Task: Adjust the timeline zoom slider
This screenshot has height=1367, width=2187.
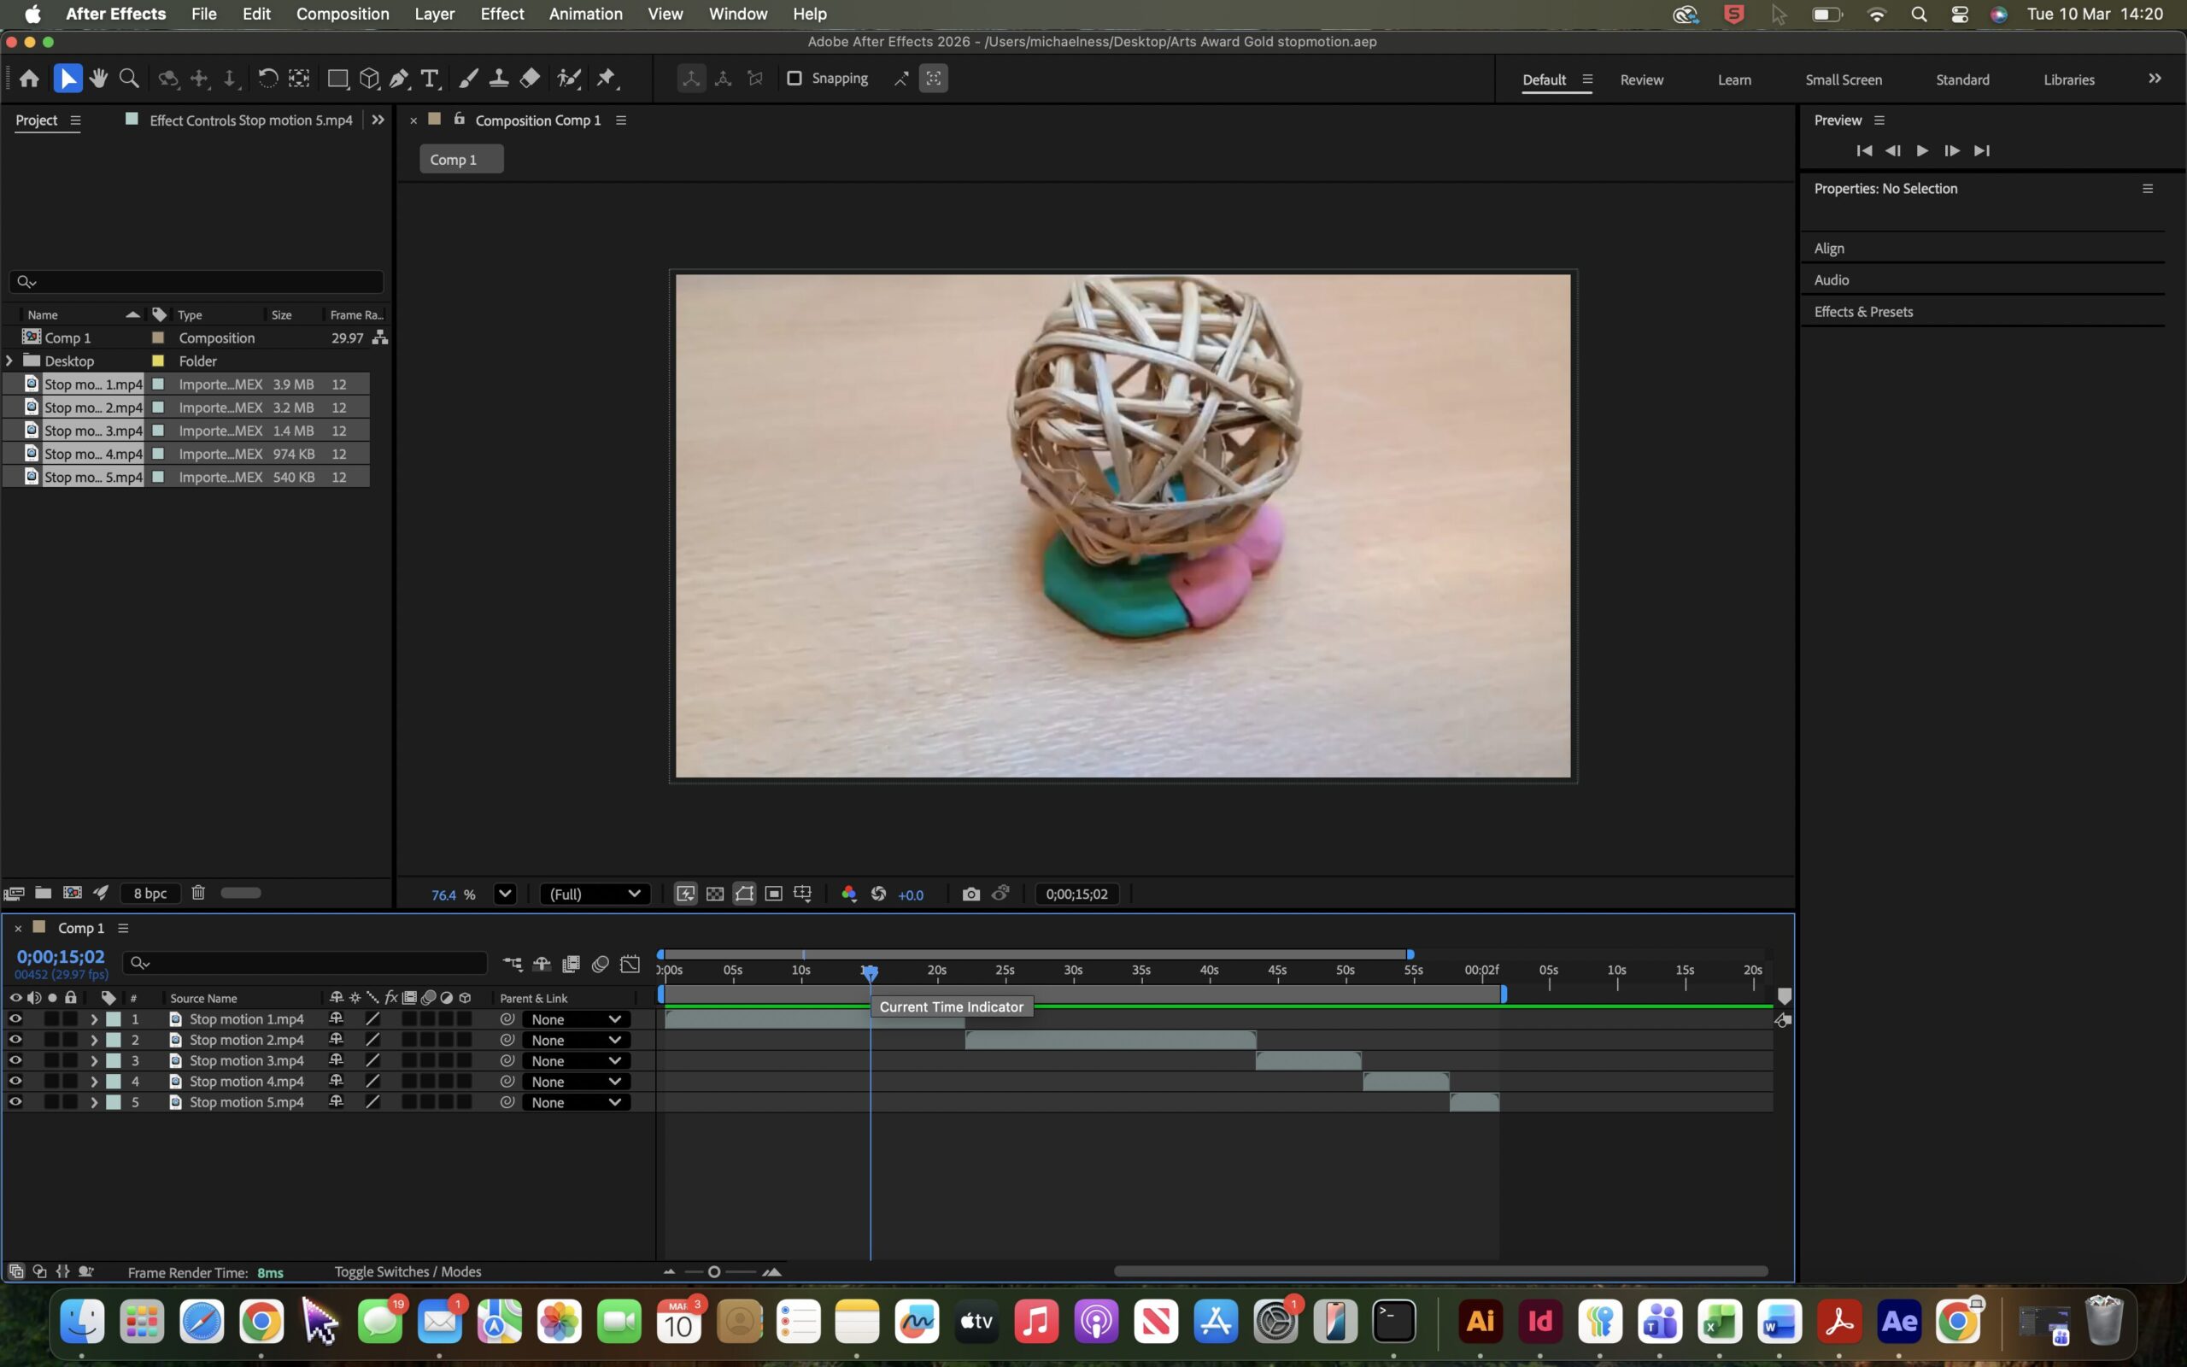Action: point(714,1272)
